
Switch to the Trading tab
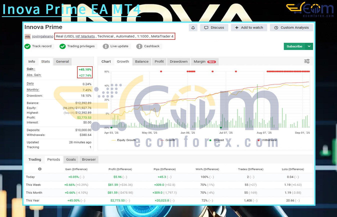(35, 159)
